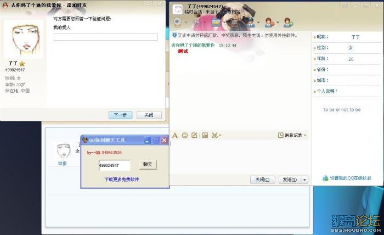Click the 测试 message text in the chat
Viewport: 384px width, 235px height.
(x=183, y=51)
